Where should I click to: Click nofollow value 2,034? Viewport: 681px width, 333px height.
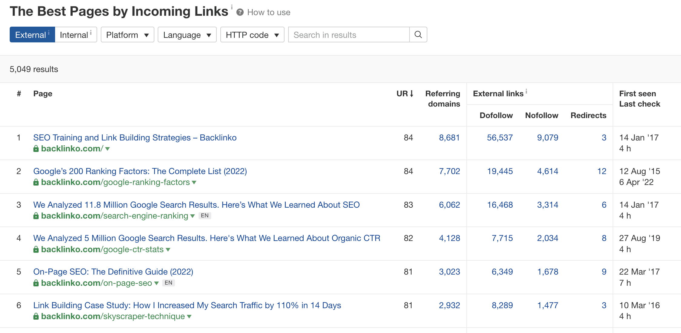point(548,238)
